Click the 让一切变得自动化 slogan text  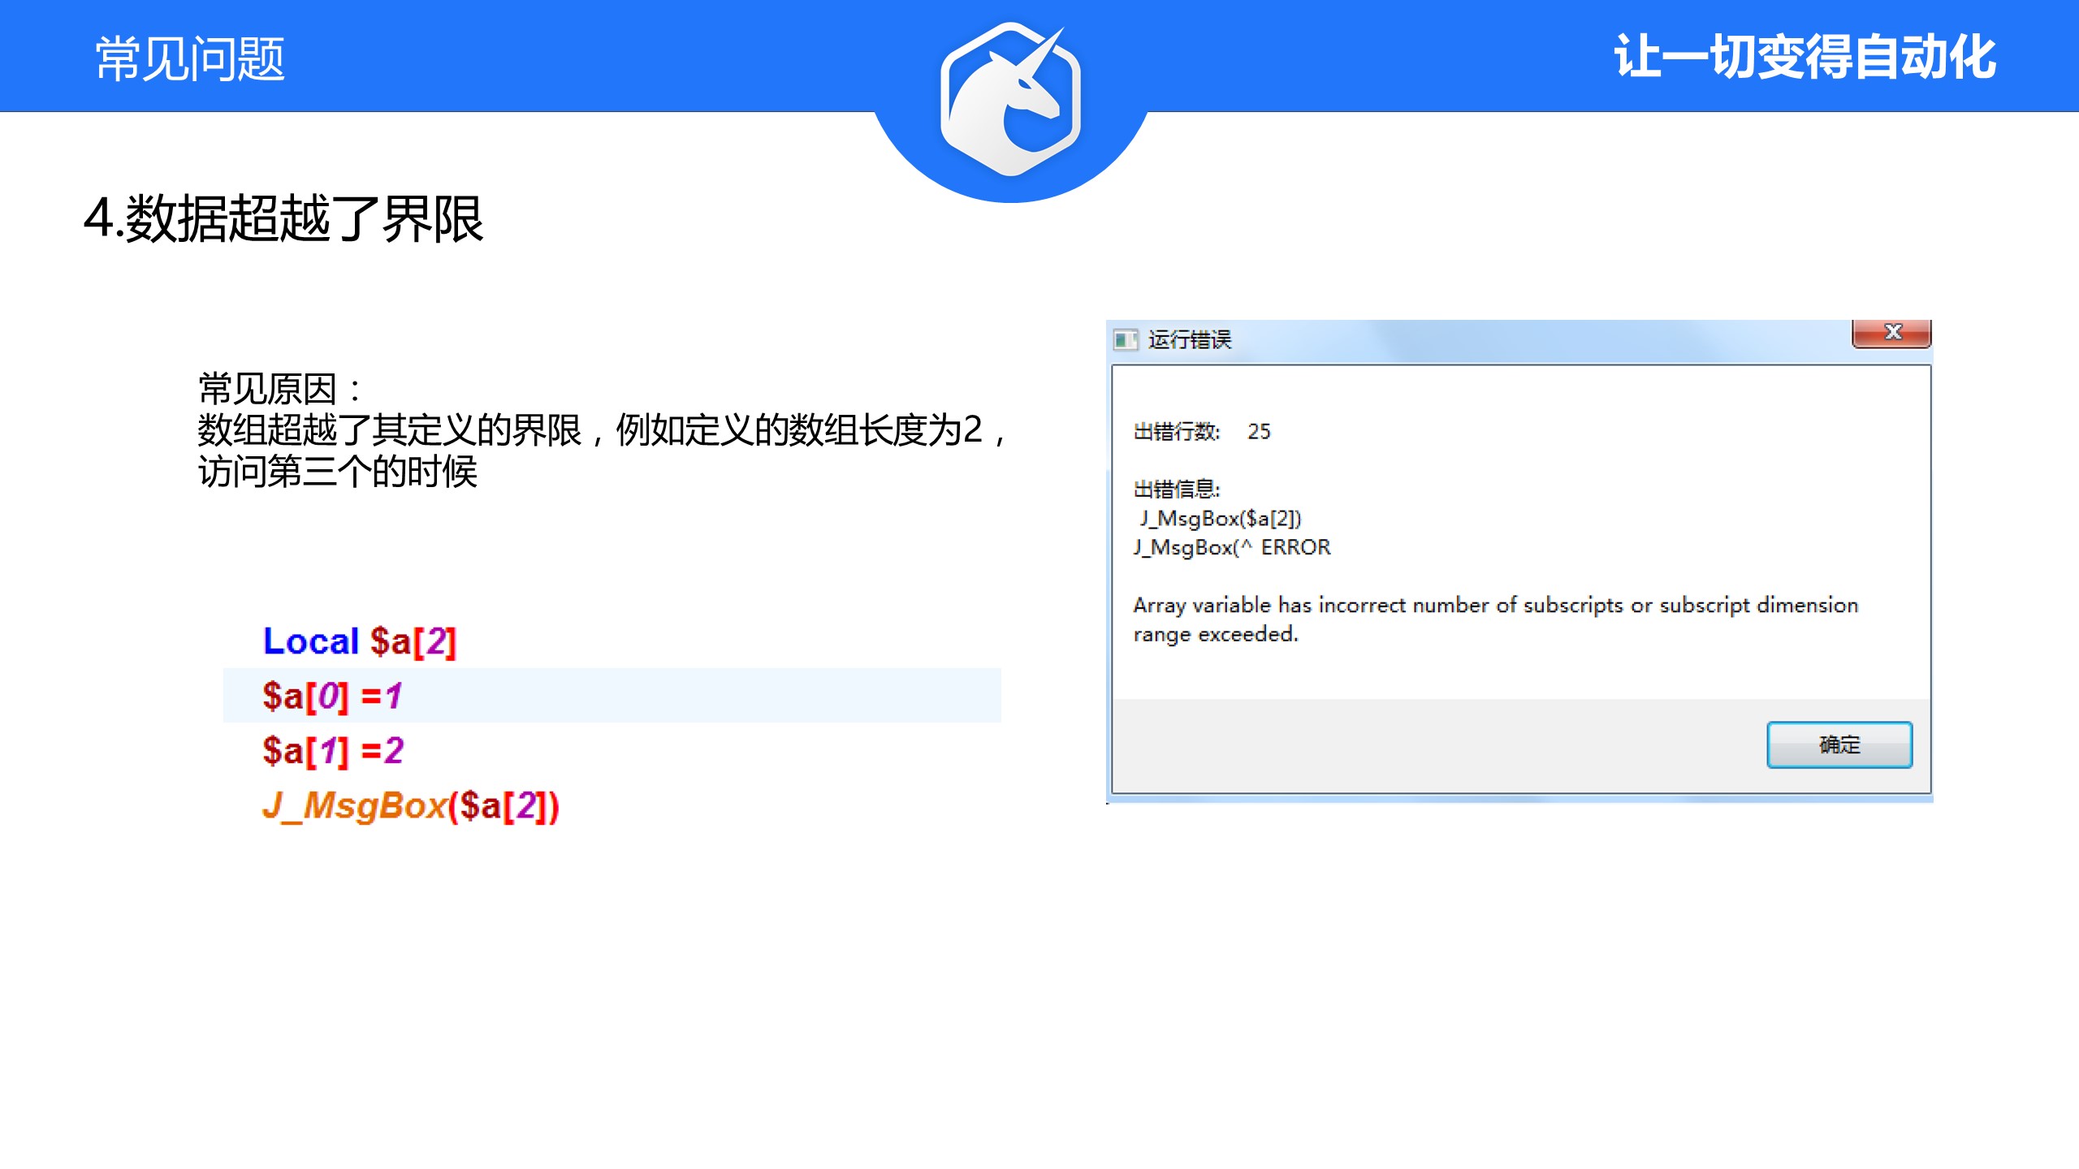coord(1804,57)
